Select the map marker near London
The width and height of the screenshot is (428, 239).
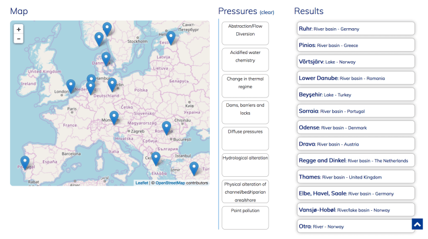(71, 86)
